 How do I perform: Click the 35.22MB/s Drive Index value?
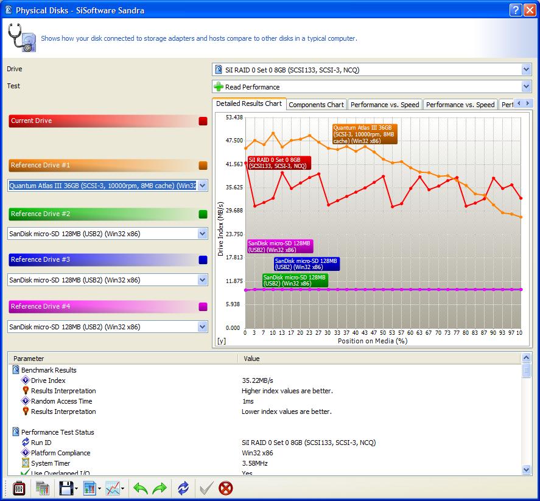click(x=258, y=380)
